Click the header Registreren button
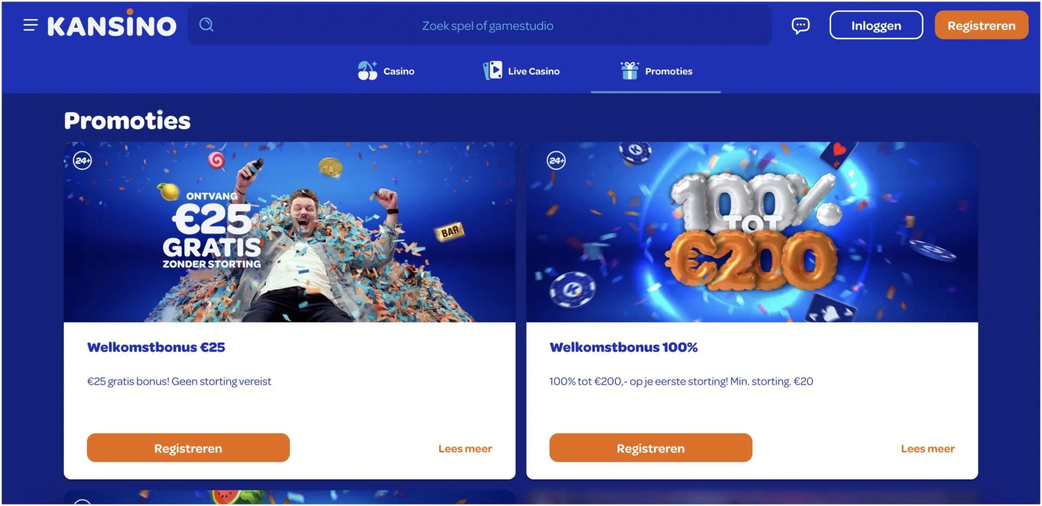Viewport: 1042px width, 506px height. pos(981,25)
